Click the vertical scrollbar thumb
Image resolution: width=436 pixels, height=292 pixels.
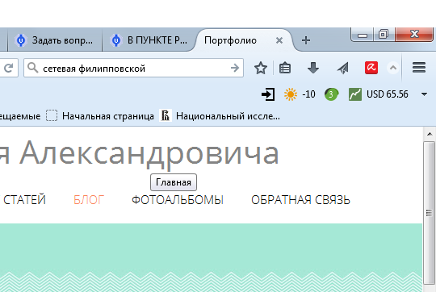click(430, 212)
